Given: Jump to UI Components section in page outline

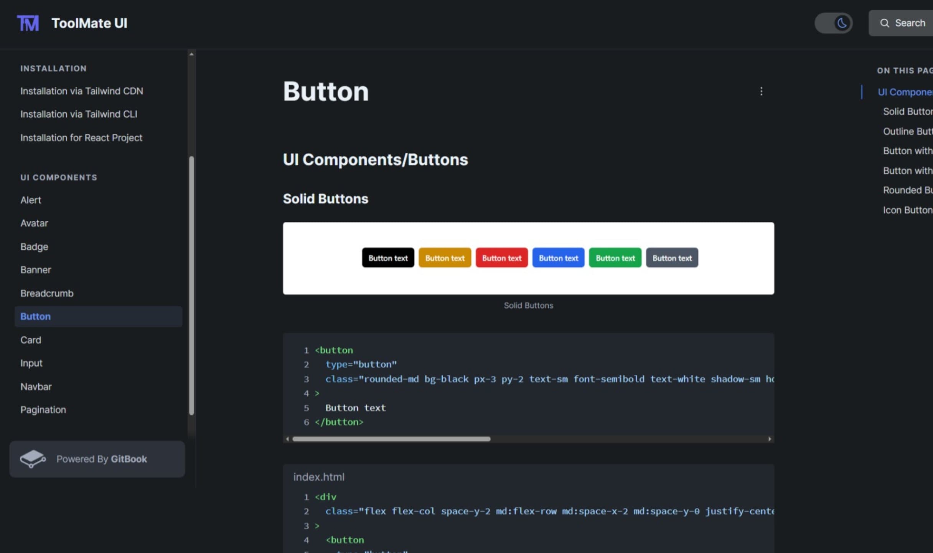Looking at the screenshot, I should (905, 92).
